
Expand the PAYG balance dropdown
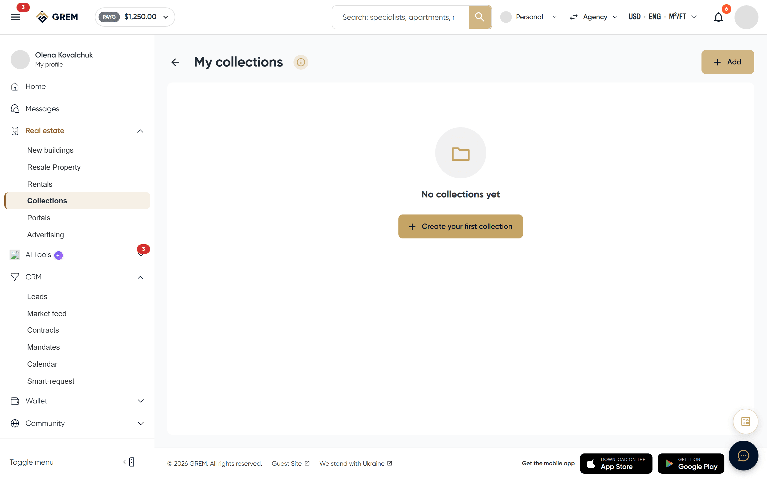coord(135,17)
